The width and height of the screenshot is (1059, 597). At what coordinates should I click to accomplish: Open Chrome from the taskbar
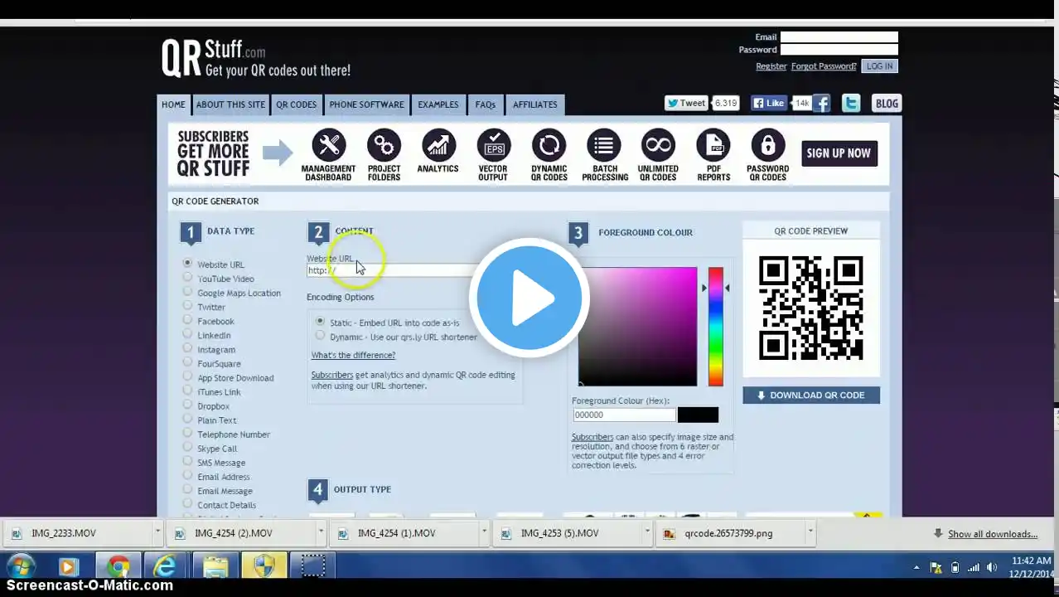[118, 567]
